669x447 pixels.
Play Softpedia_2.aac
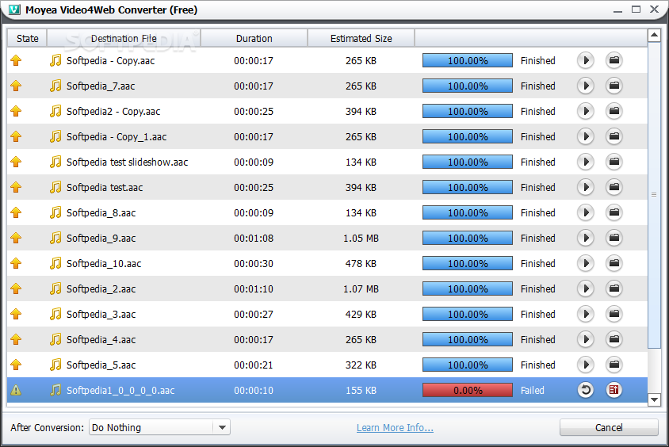pos(585,288)
